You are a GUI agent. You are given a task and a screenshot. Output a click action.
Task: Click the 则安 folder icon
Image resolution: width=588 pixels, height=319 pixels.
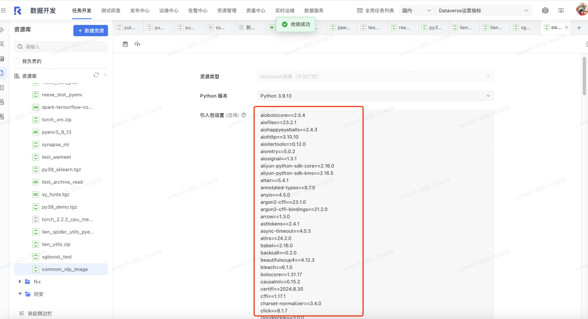(x=27, y=295)
